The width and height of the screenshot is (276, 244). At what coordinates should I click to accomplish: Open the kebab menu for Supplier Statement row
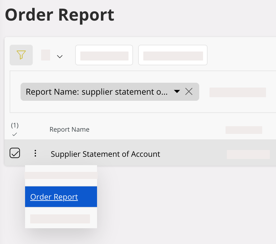(x=35, y=154)
